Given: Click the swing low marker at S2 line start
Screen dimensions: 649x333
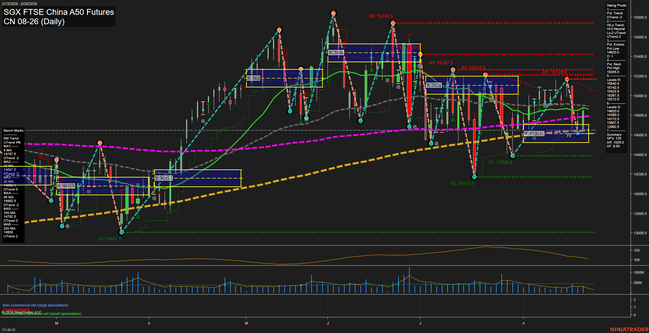Looking at the screenshot, I should click(x=474, y=177).
